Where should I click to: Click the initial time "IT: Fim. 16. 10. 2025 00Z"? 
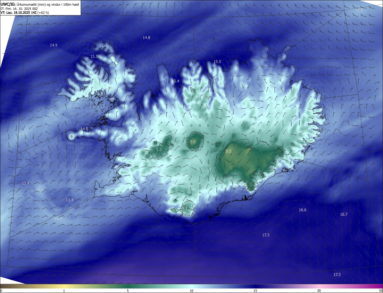[x=19, y=9]
